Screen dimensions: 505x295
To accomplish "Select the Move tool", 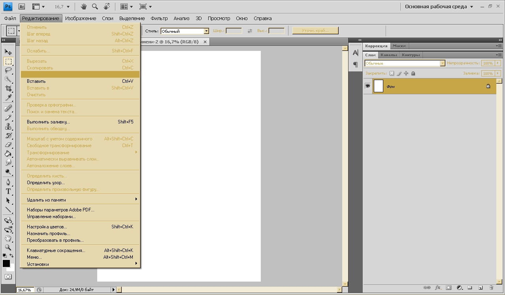I will point(8,52).
